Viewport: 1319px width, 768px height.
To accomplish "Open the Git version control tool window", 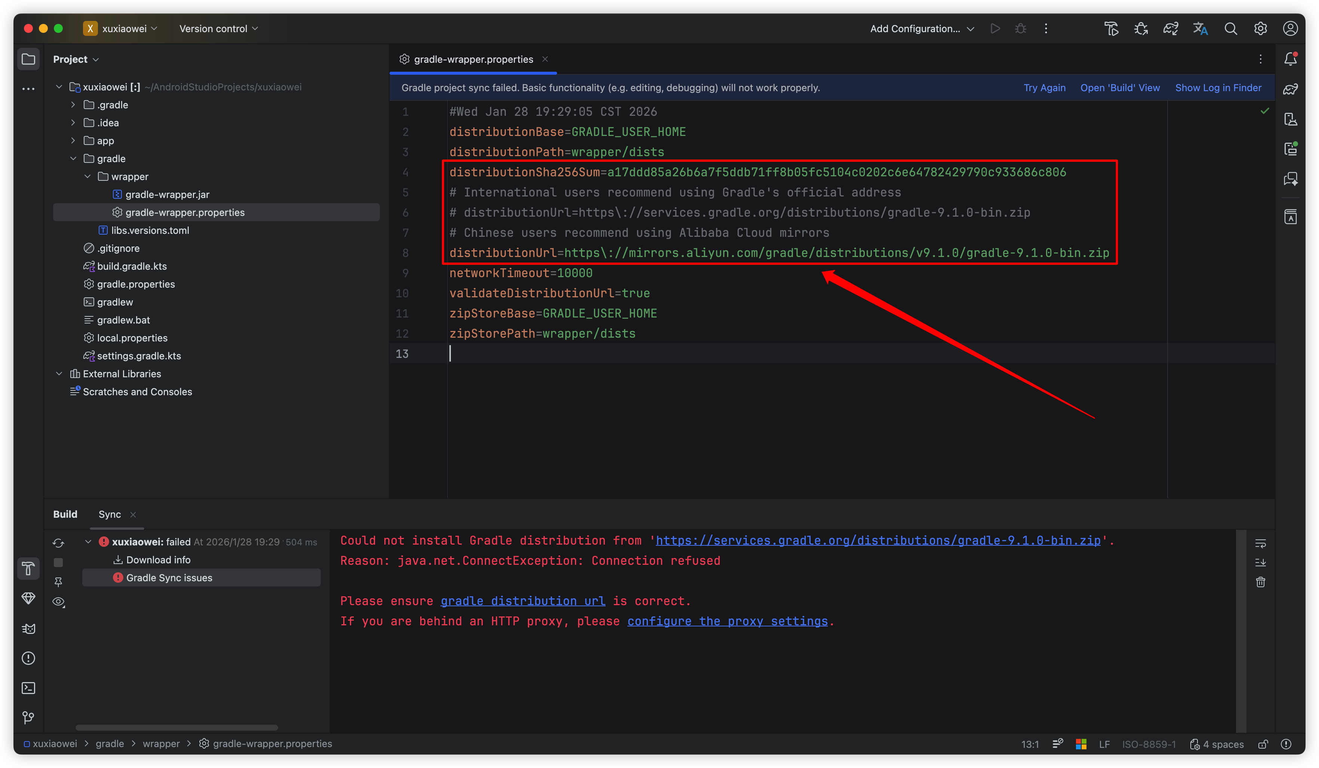I will click(x=28, y=718).
